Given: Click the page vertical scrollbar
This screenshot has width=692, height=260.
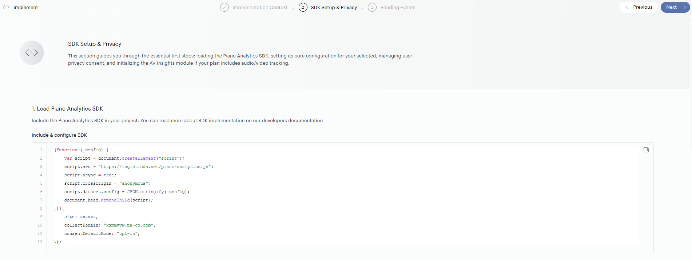Looking at the screenshot, I should click(x=691, y=84).
